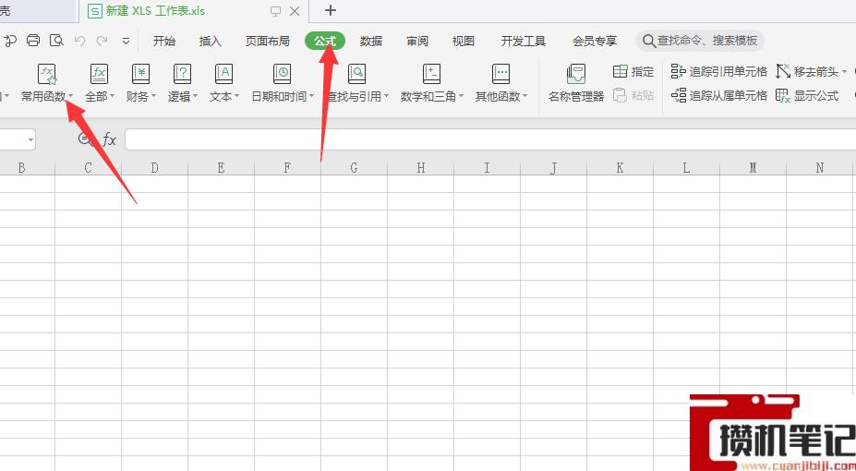Click the 查找命令、搜索模板 search box
This screenshot has height=471, width=856.
click(x=700, y=41)
